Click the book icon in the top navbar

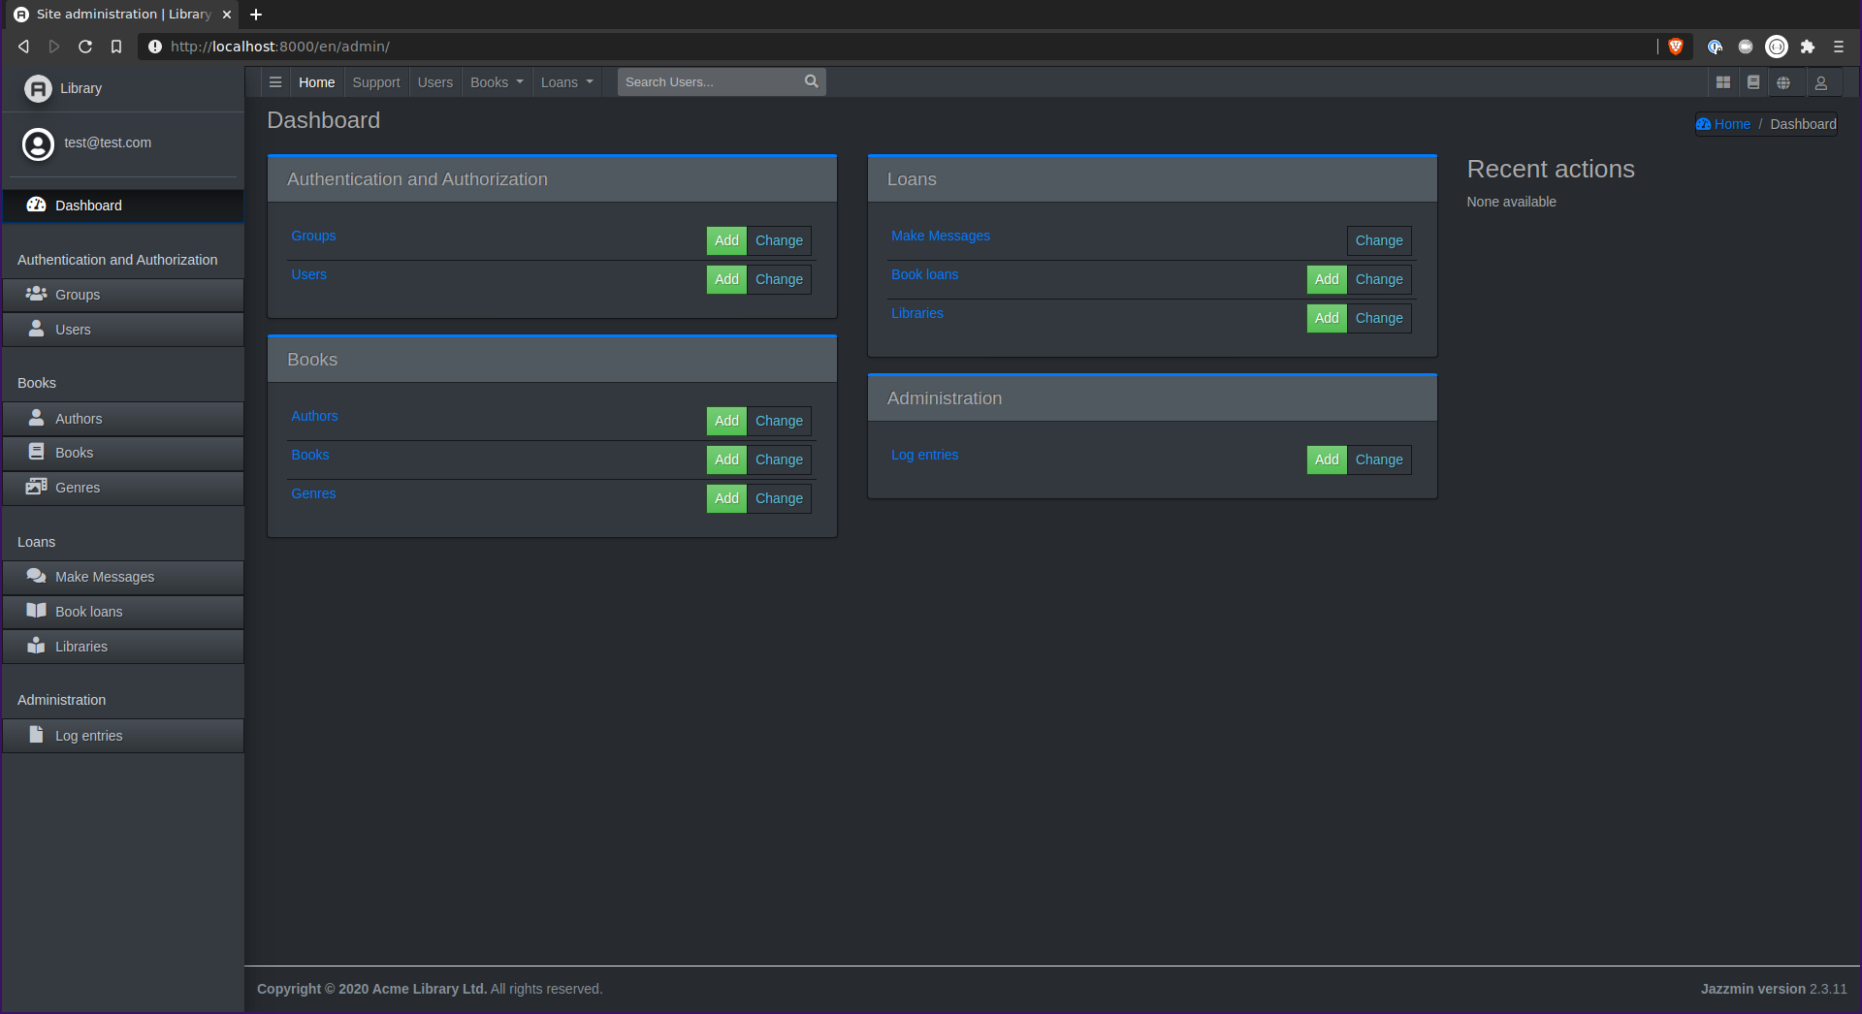1753,82
